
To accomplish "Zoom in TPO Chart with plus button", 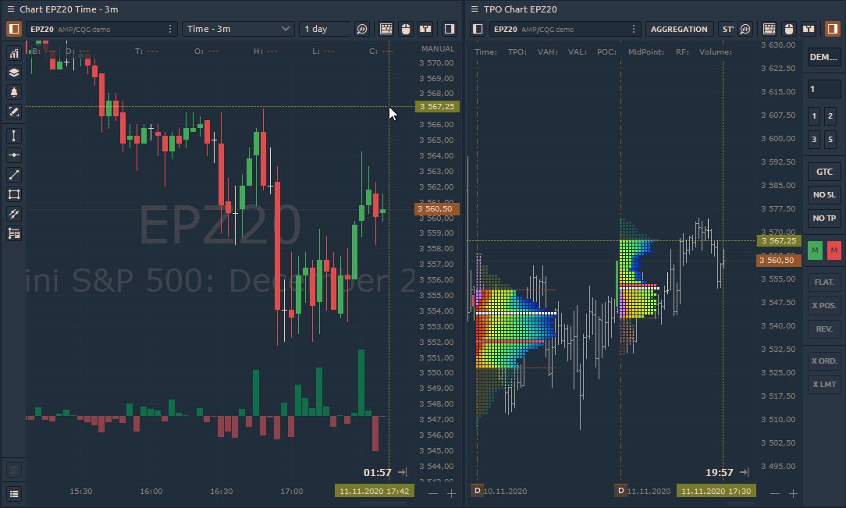I will coord(793,493).
